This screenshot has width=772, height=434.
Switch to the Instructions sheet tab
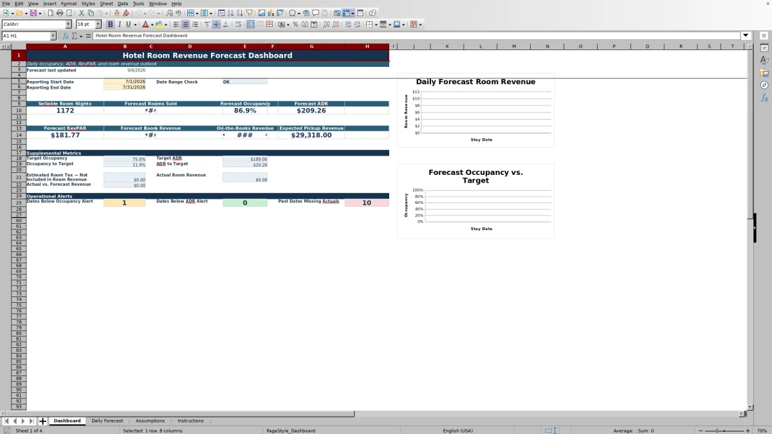click(190, 421)
